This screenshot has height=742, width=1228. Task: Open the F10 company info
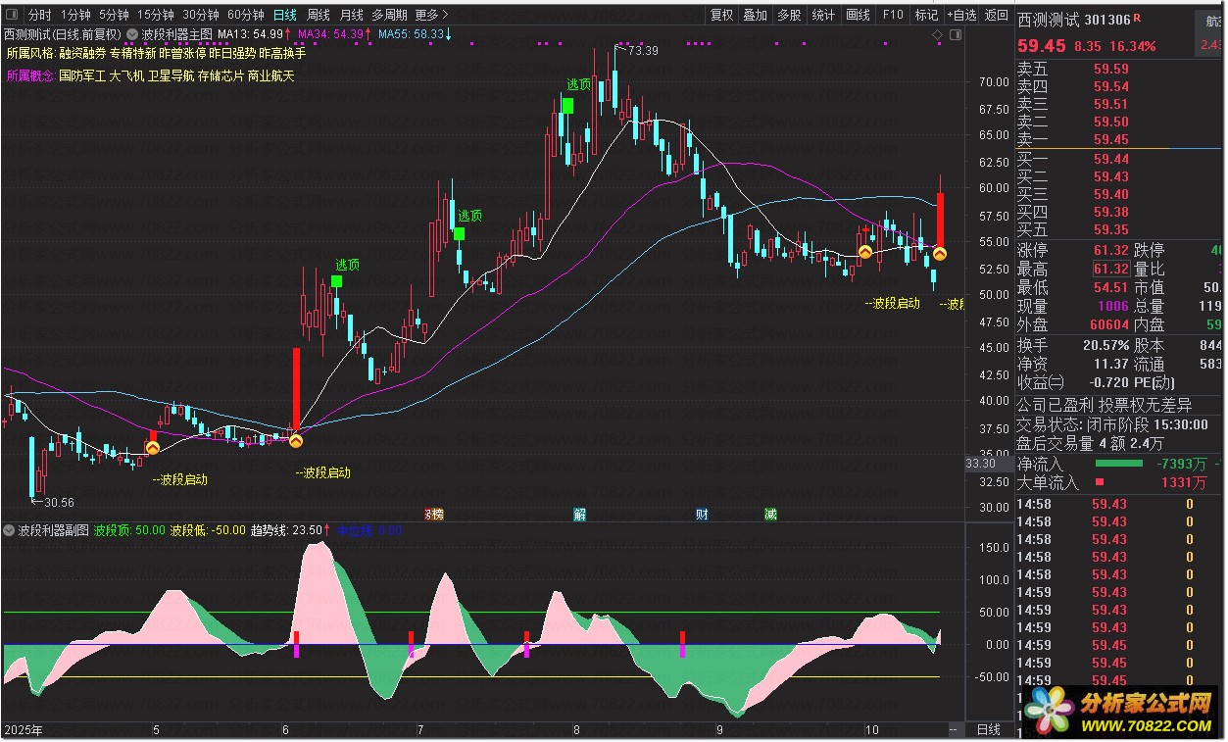pyautogui.click(x=892, y=15)
